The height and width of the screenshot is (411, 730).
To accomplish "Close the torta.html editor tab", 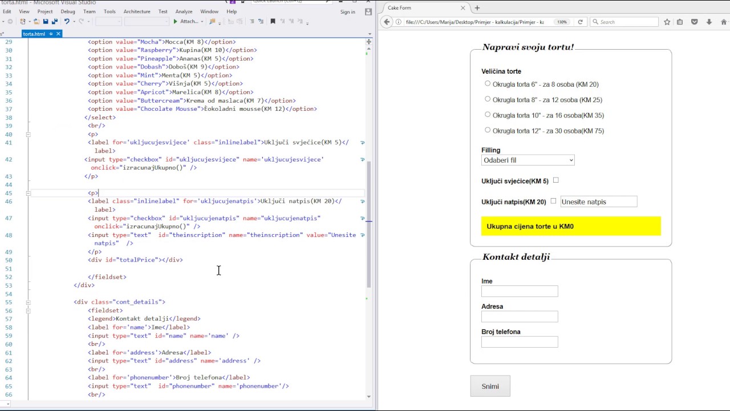I will coord(58,34).
